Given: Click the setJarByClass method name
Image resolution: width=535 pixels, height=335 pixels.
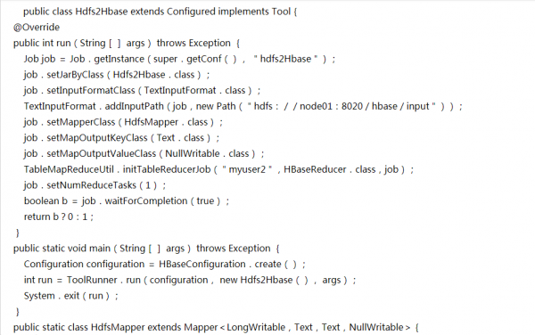Looking at the screenshot, I should point(75,75).
